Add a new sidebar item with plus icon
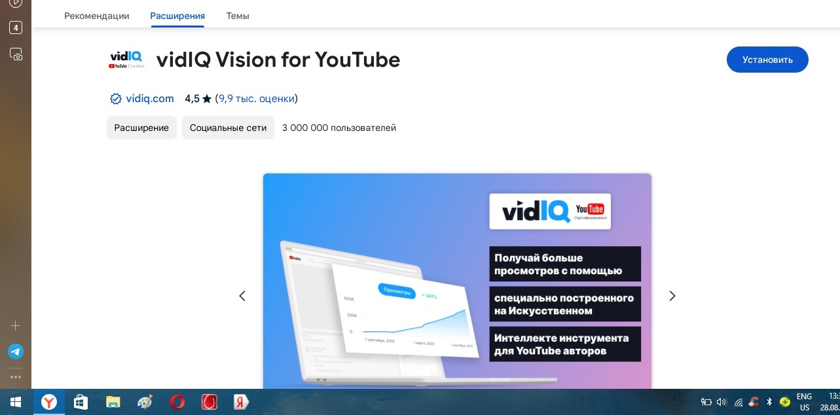The image size is (840, 415). (16, 325)
